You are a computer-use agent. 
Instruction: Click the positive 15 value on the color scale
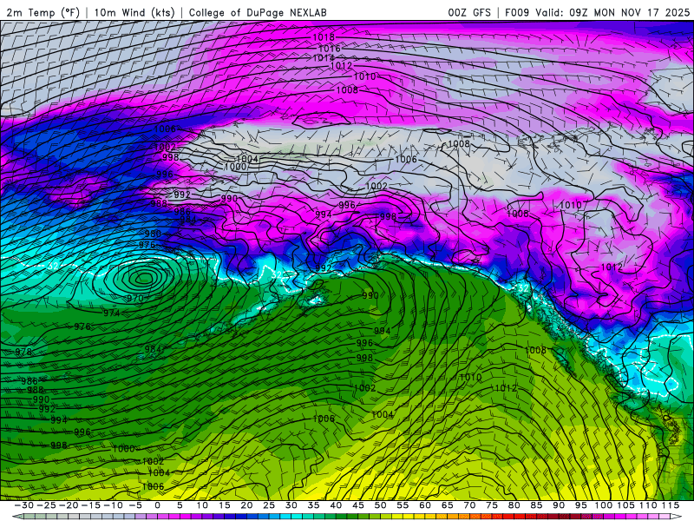[224, 505]
